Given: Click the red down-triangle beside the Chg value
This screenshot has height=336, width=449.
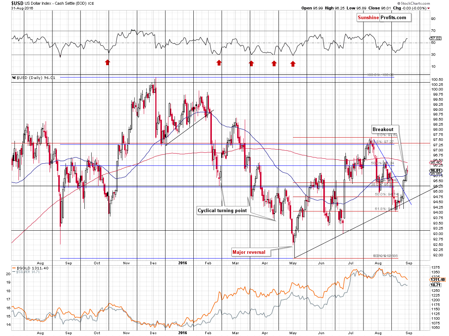Looking at the screenshot, I should (429, 8).
